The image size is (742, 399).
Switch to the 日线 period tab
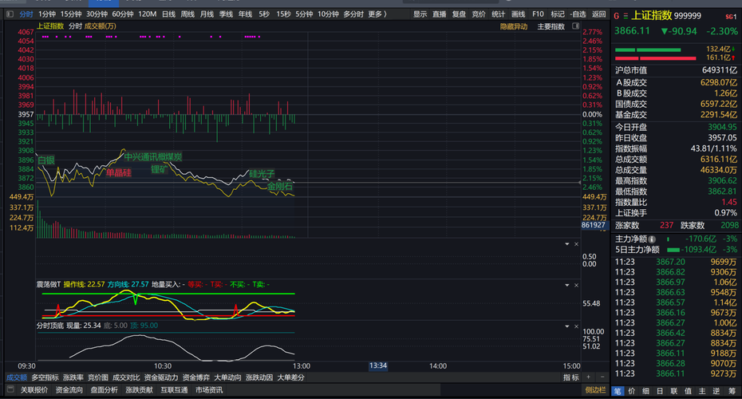[168, 14]
